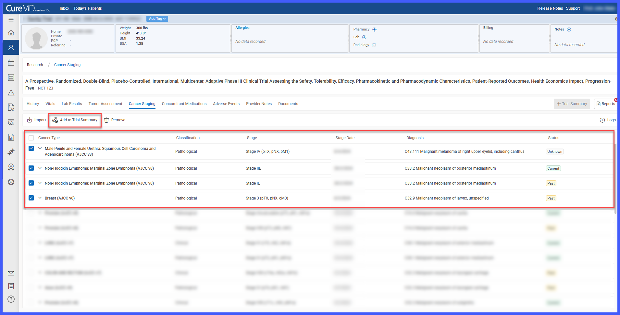Uncheck the Breast (AJCC v8) row checkbox
The image size is (620, 315).
[31, 198]
